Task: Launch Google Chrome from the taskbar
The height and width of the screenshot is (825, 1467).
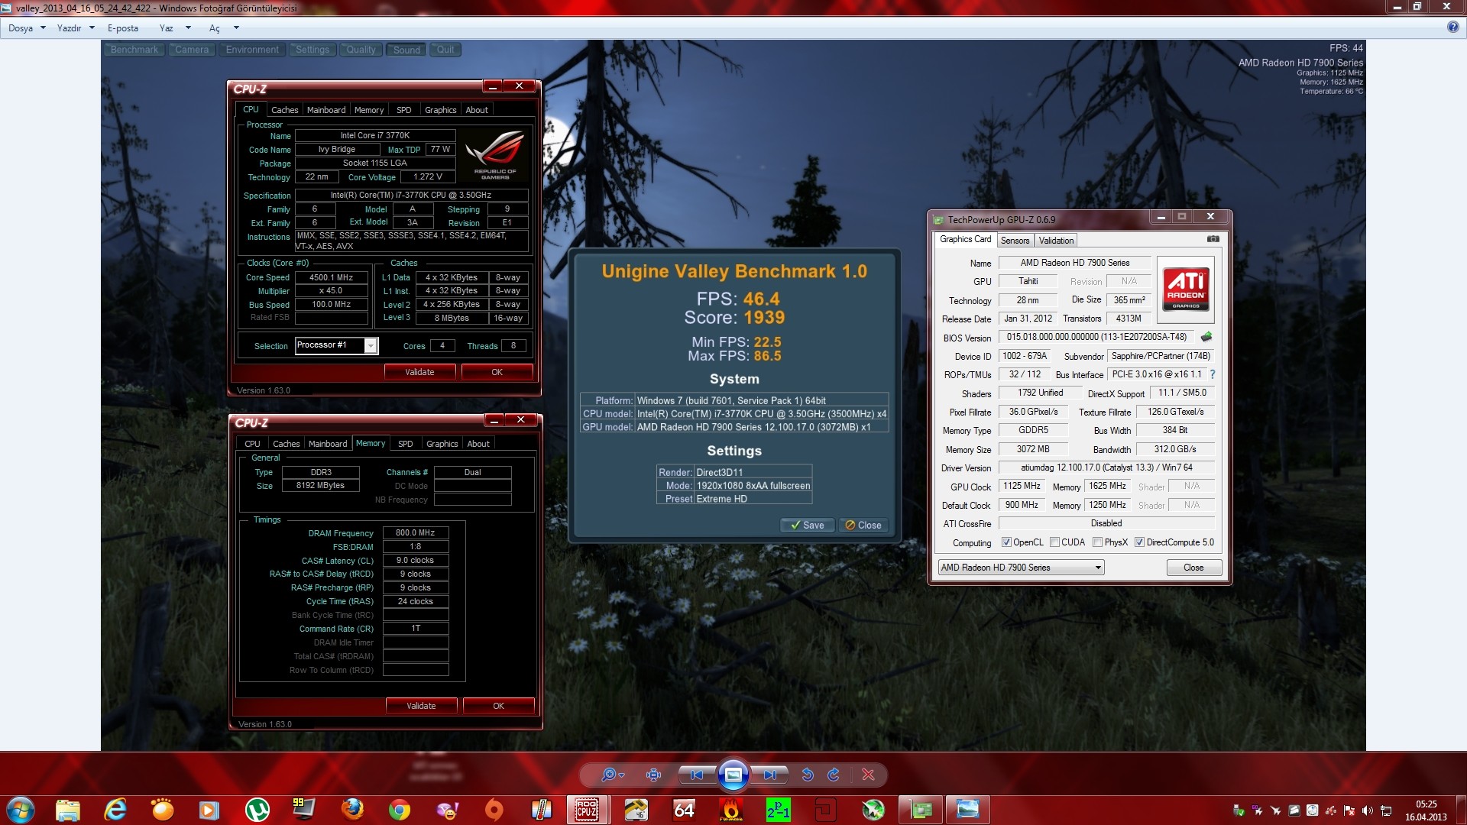Action: tap(400, 810)
